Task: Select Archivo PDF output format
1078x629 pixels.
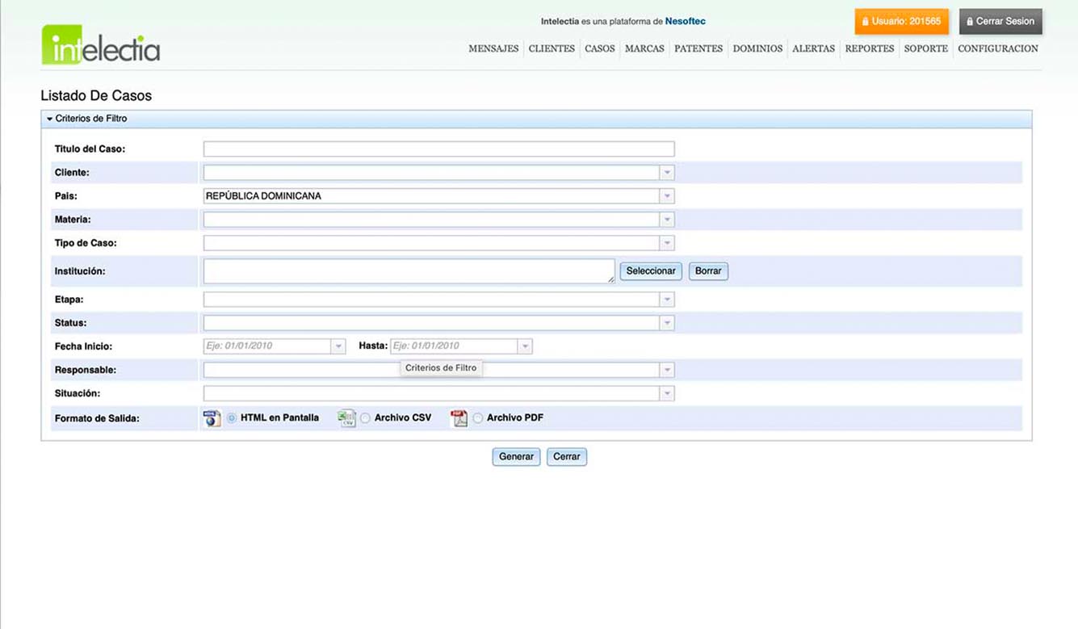Action: tap(478, 418)
